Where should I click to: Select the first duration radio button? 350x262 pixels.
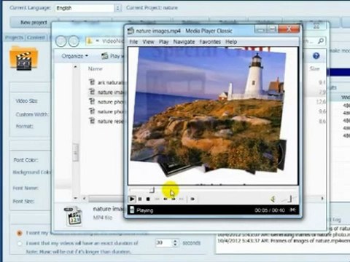point(19,233)
